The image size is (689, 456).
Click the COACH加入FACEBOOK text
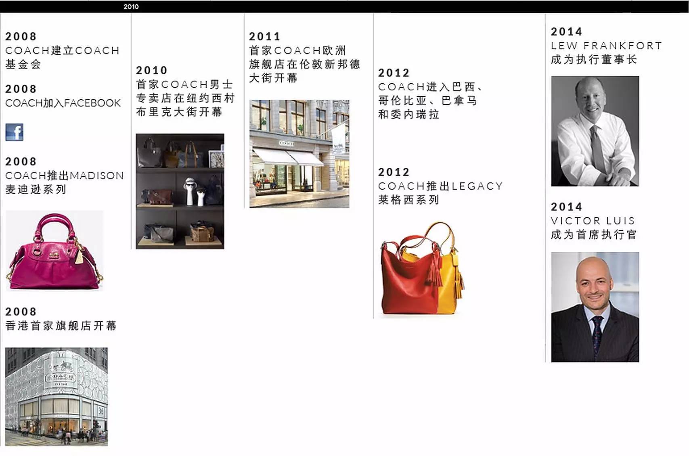point(63,103)
